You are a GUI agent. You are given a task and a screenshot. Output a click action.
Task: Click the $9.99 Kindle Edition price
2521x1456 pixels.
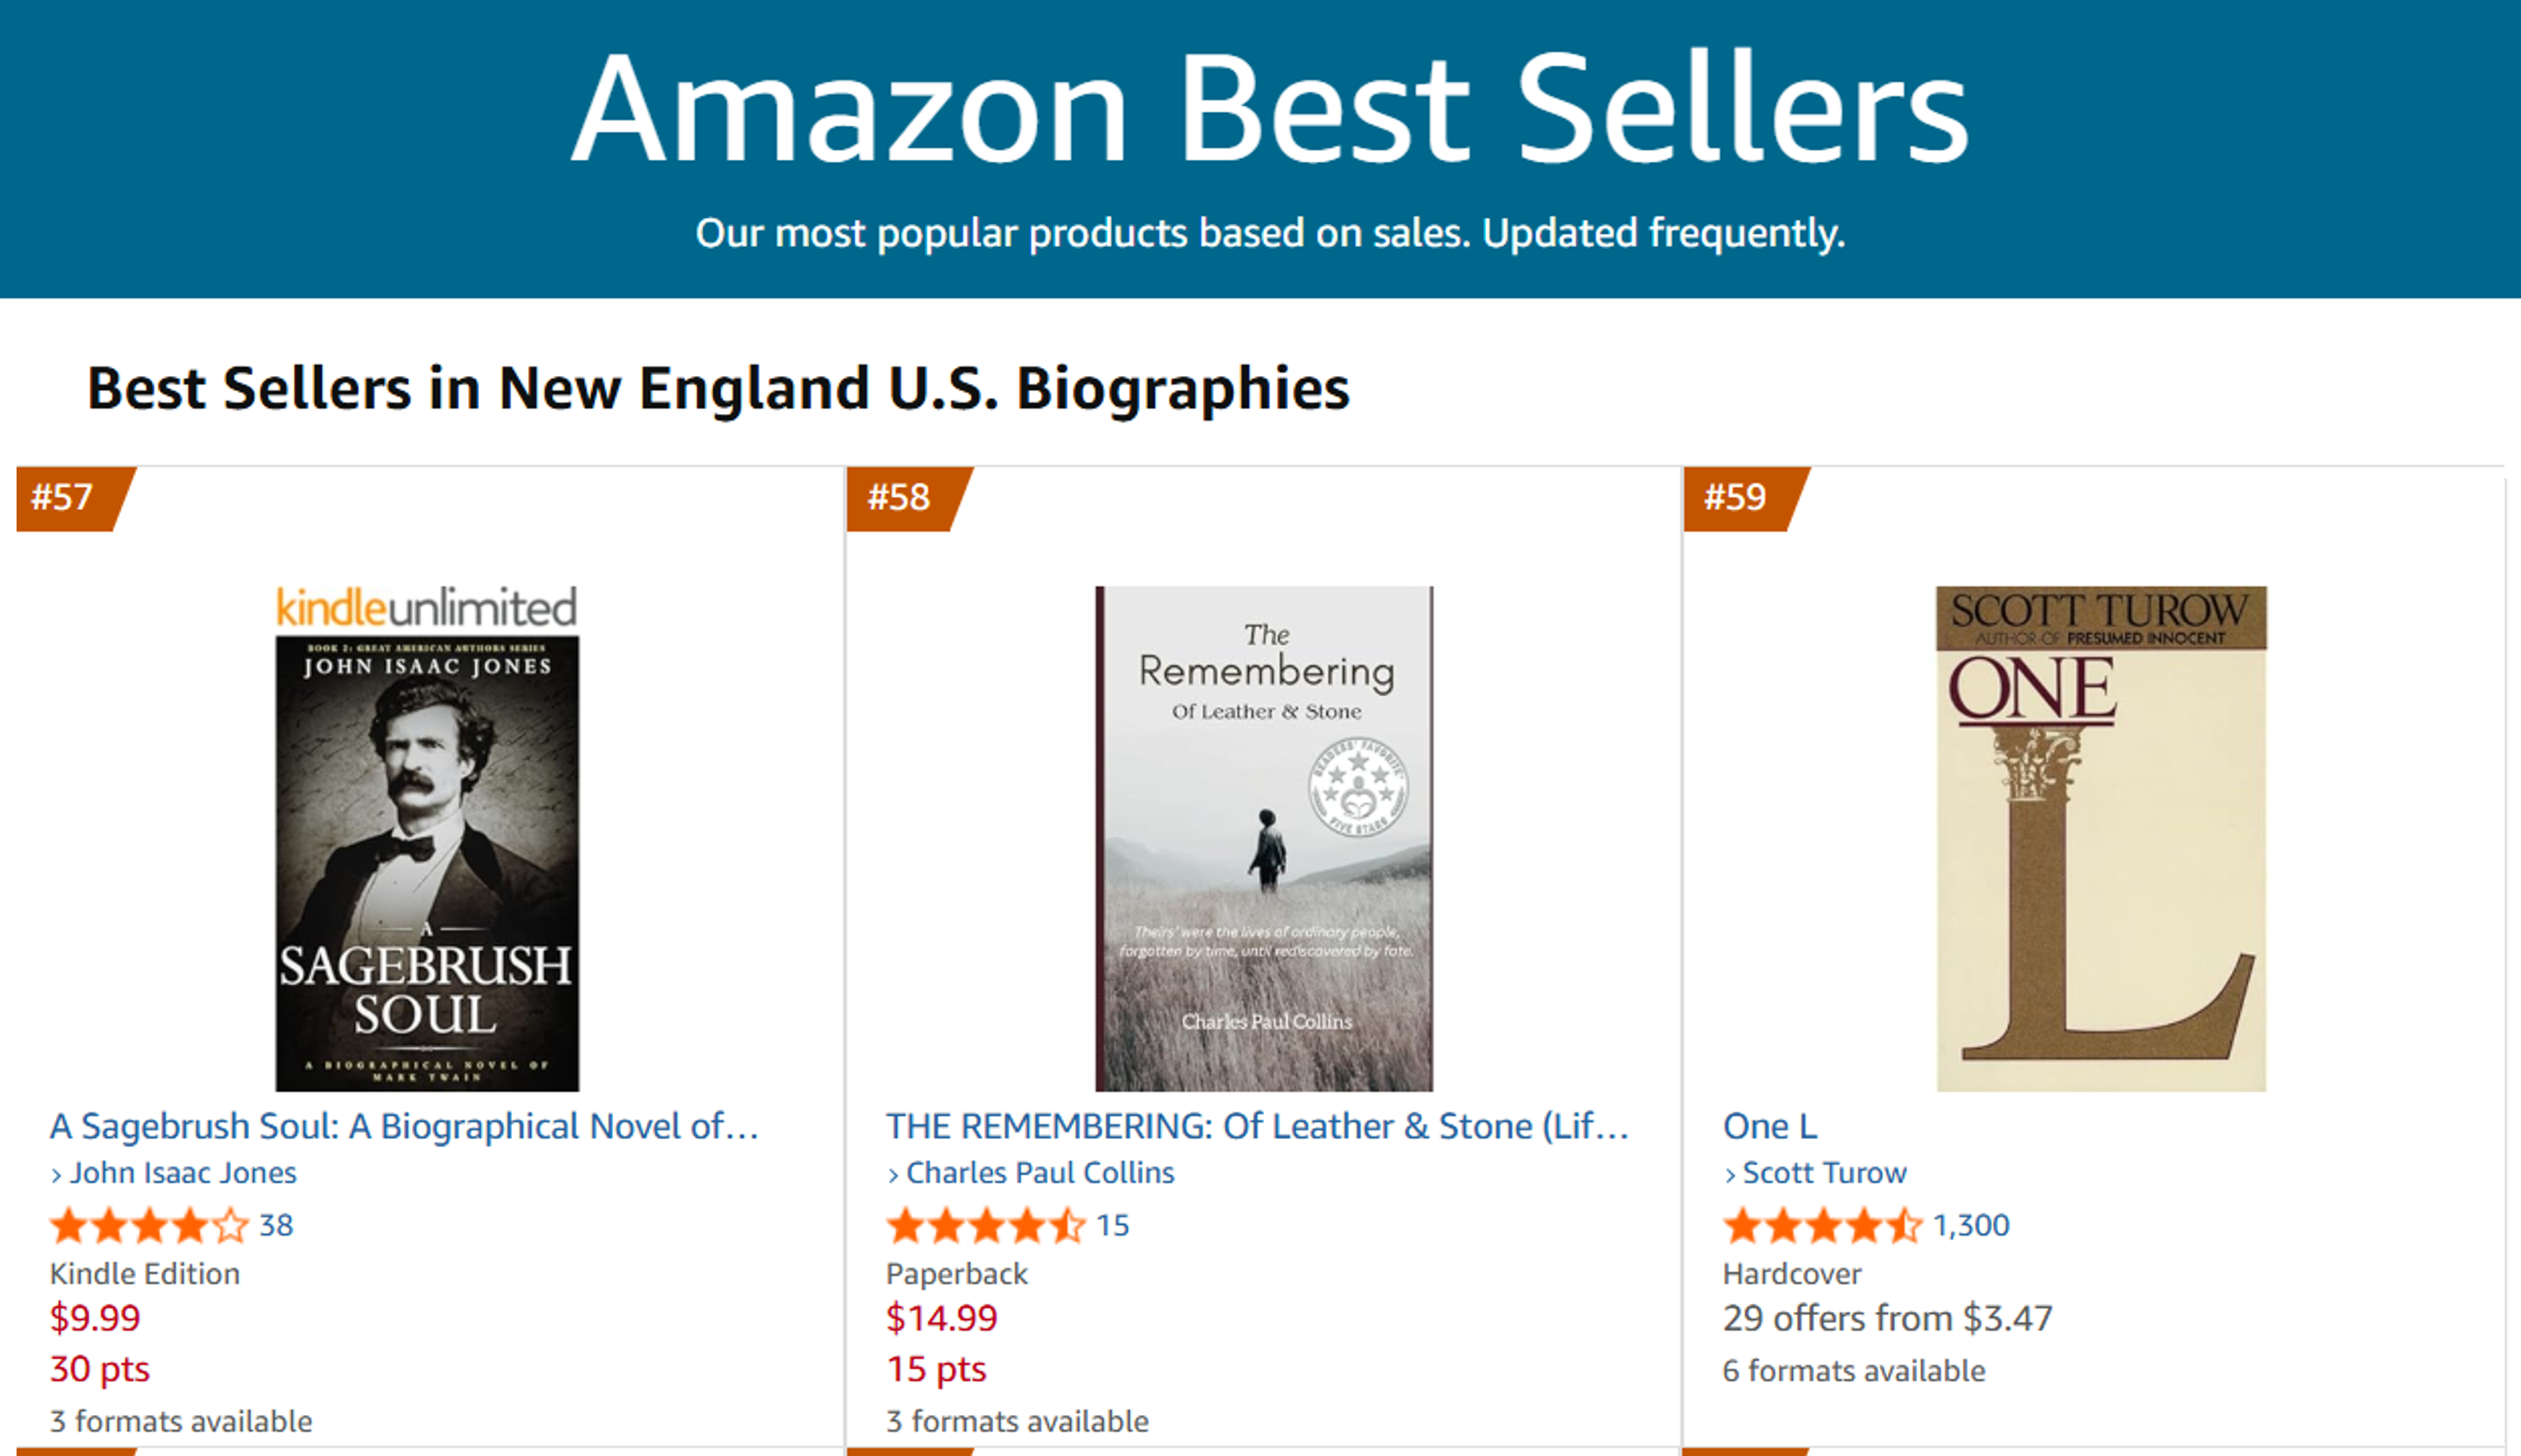(95, 1318)
